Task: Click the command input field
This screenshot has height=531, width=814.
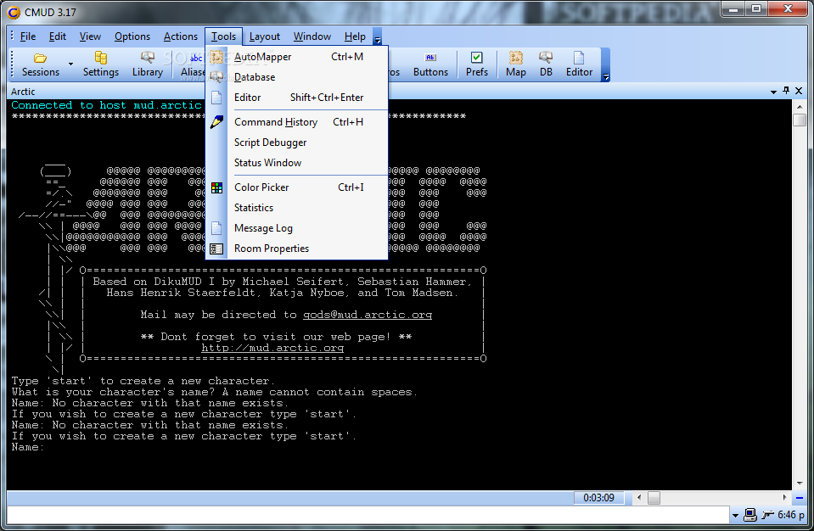Action: pos(368,515)
